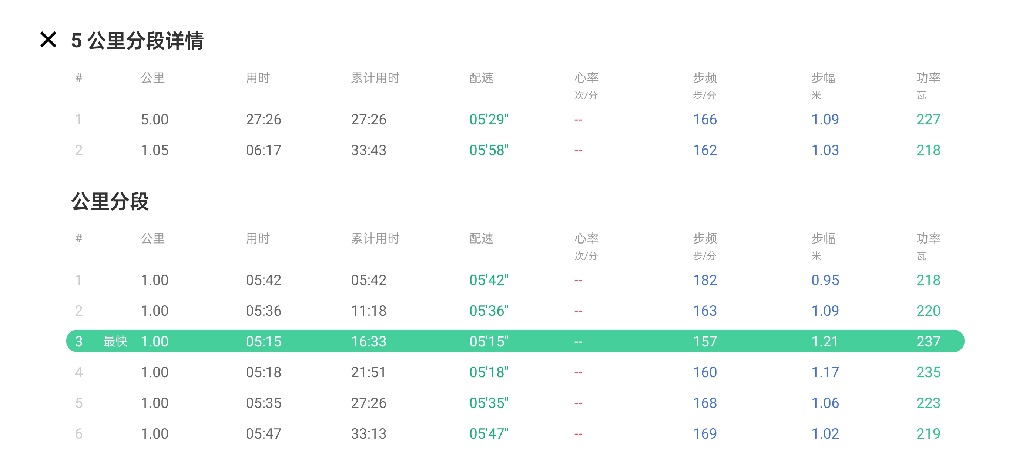Click the 步频 header in top table
1026x459 pixels.
705,78
